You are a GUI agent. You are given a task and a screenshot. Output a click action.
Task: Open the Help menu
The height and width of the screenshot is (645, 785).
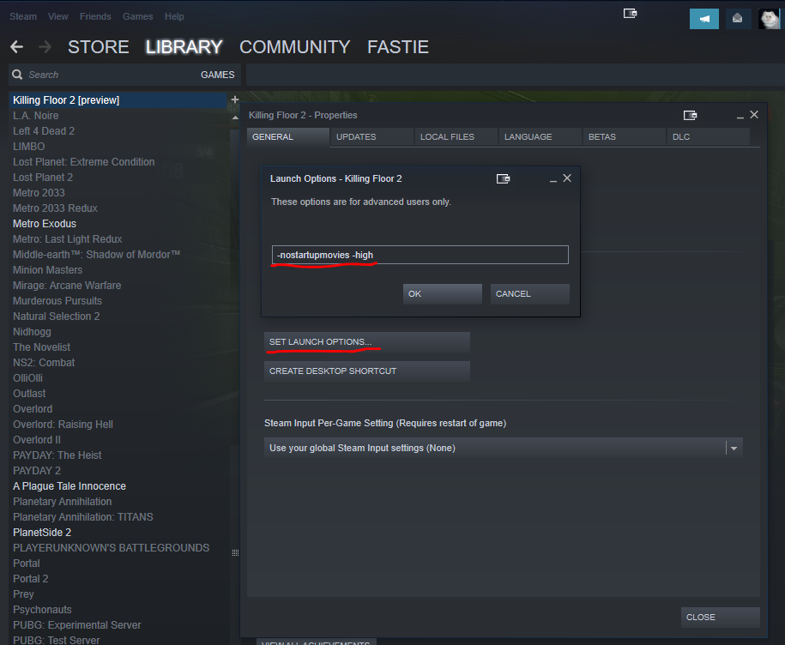(174, 16)
